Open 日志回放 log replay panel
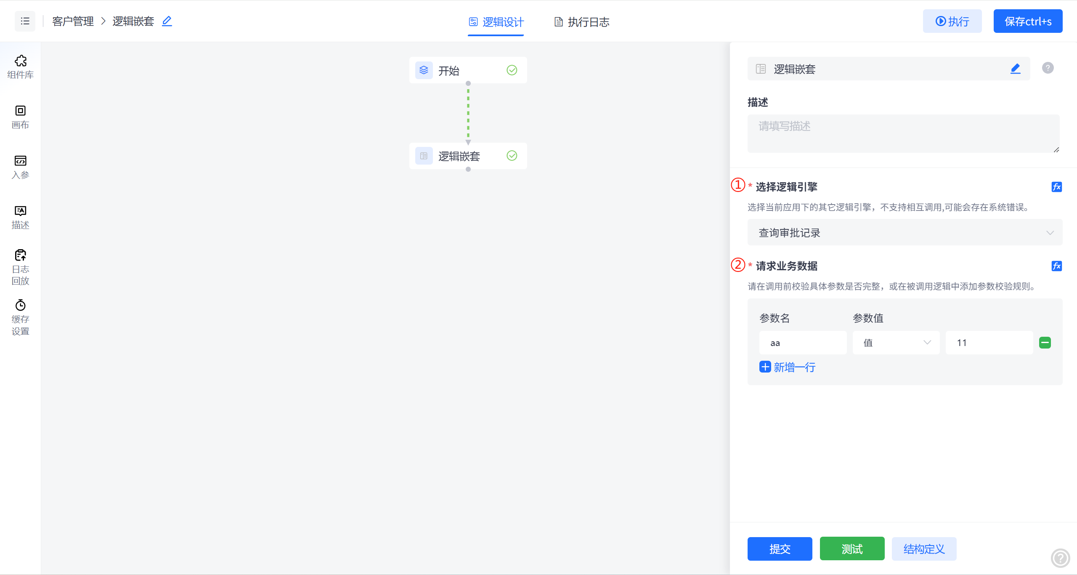Image resolution: width=1077 pixels, height=575 pixels. [20, 267]
